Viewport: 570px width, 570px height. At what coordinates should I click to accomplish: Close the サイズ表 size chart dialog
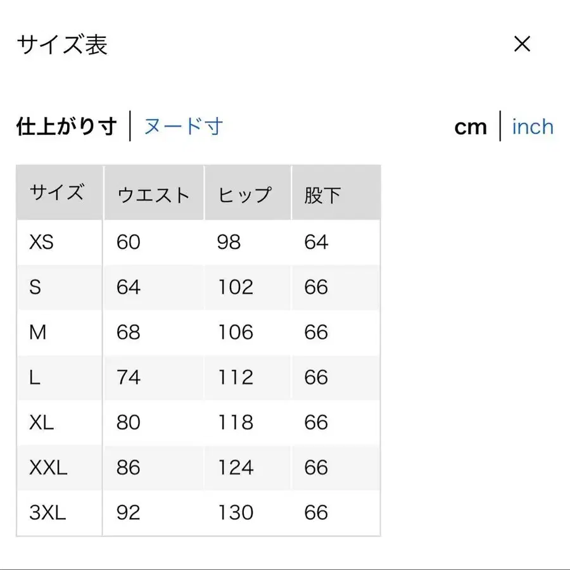(x=521, y=44)
